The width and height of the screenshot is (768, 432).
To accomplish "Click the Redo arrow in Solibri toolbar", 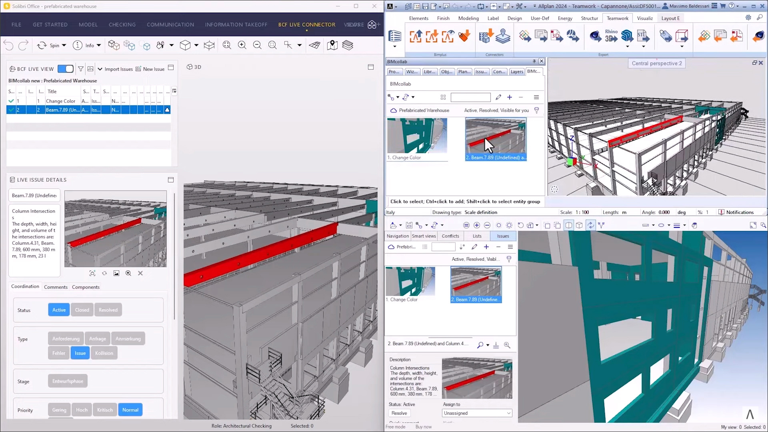I will (23, 45).
